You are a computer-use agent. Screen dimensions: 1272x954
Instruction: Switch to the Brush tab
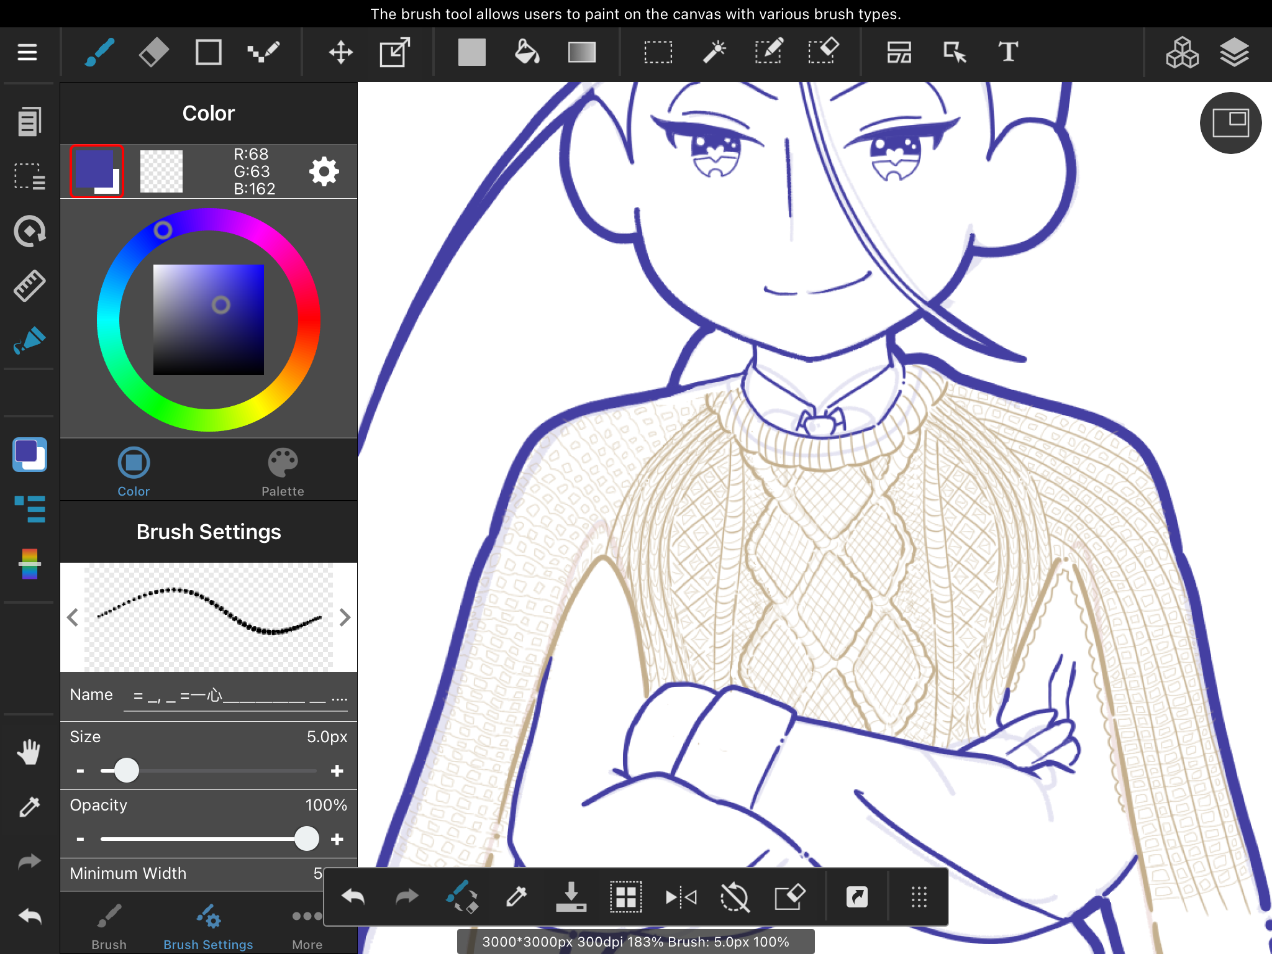pos(109,925)
